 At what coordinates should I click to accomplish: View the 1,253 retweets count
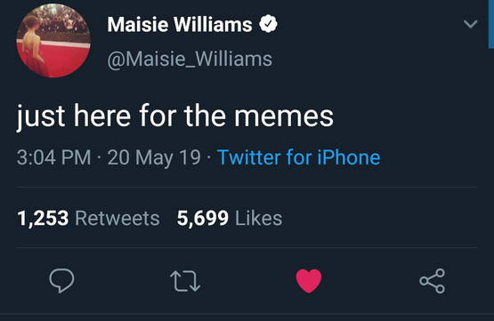43,218
